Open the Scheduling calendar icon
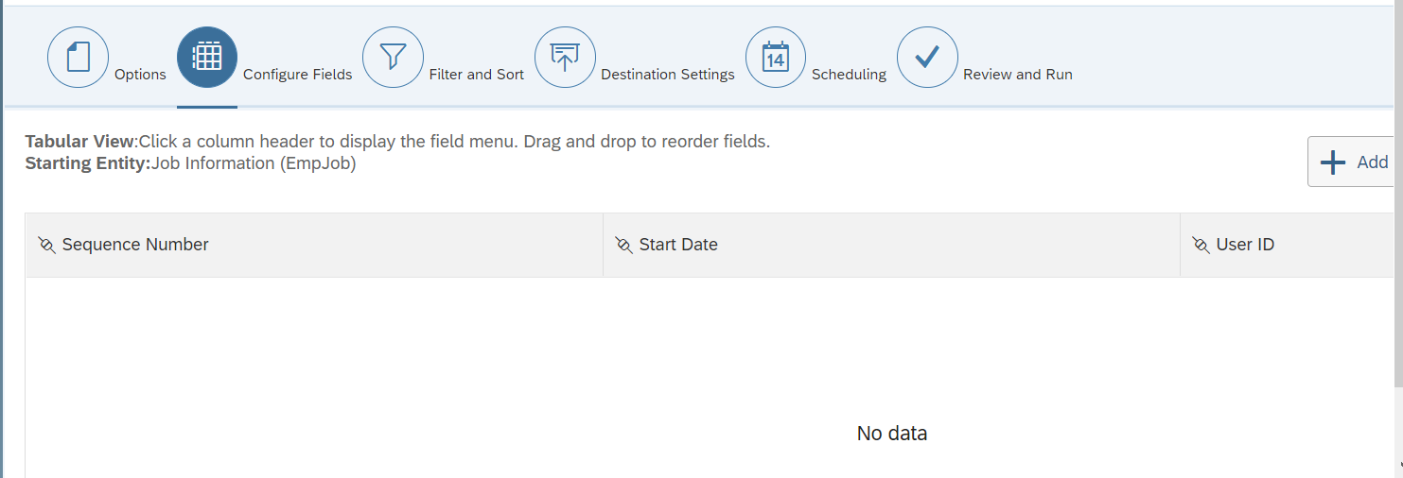The width and height of the screenshot is (1403, 478). click(x=776, y=58)
